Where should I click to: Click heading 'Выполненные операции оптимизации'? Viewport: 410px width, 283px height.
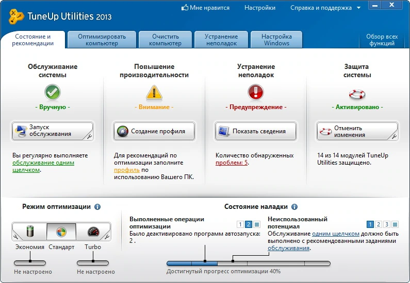coord(167,223)
